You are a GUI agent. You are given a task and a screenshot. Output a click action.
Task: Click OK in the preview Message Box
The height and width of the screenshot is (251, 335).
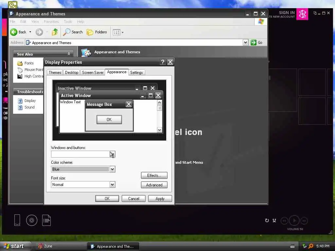click(109, 120)
